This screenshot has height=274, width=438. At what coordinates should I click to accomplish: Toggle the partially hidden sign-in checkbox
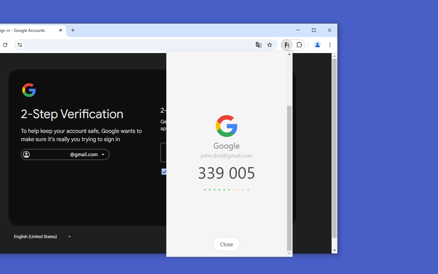pyautogui.click(x=164, y=172)
